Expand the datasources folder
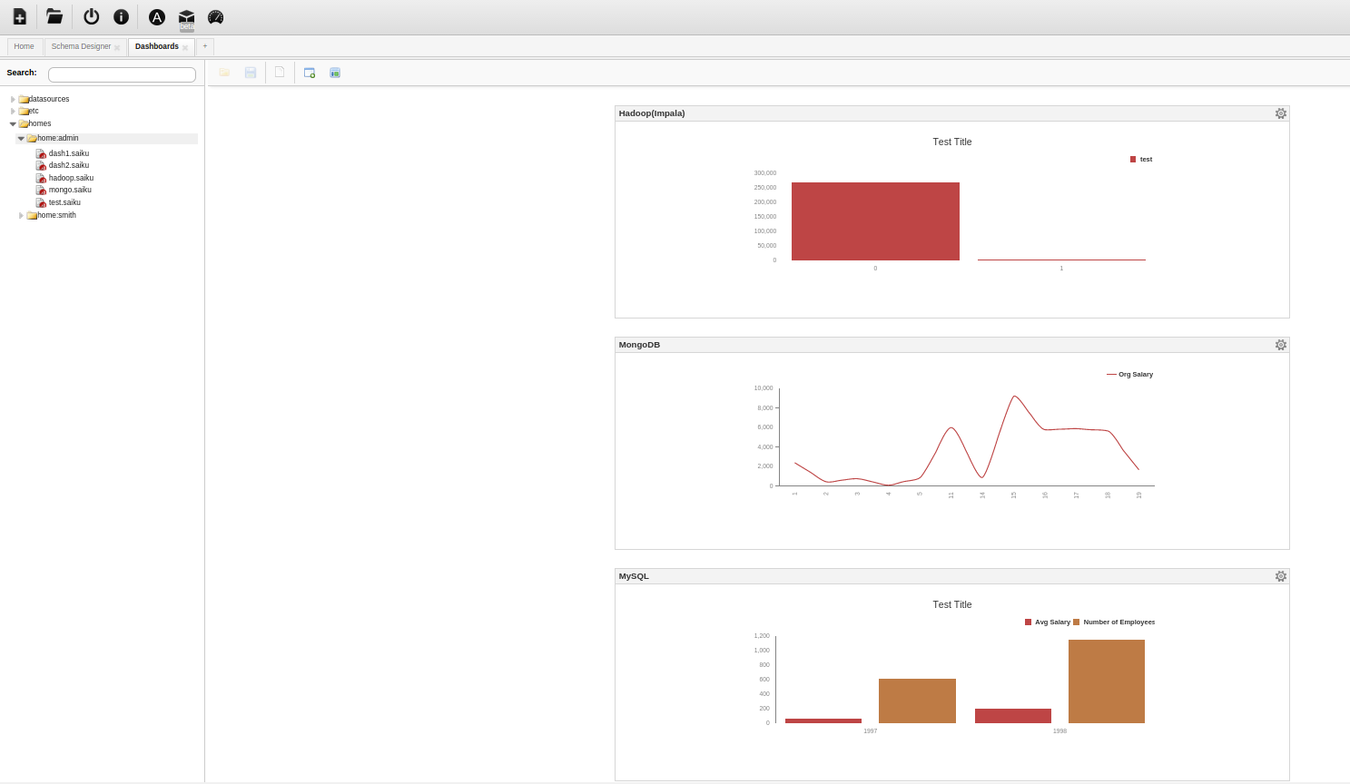Image resolution: width=1350 pixels, height=784 pixels. (x=13, y=99)
